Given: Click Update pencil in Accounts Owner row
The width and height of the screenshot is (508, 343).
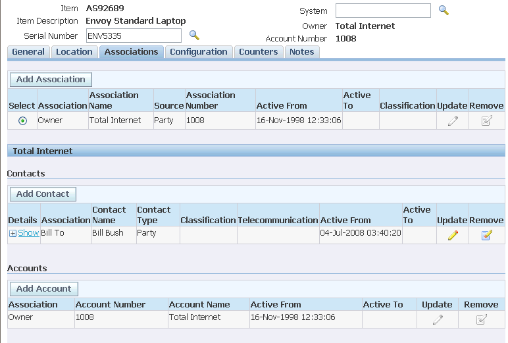Looking at the screenshot, I should [x=438, y=319].
